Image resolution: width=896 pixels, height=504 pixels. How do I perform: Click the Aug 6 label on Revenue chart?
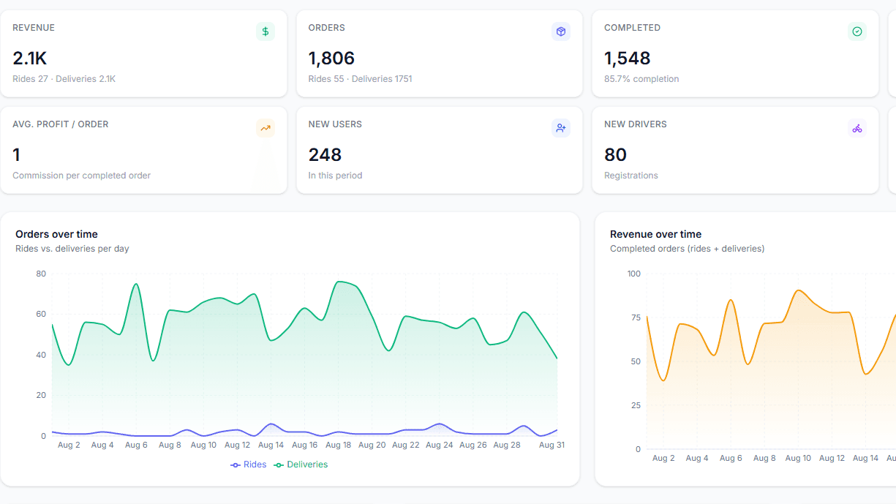731,458
